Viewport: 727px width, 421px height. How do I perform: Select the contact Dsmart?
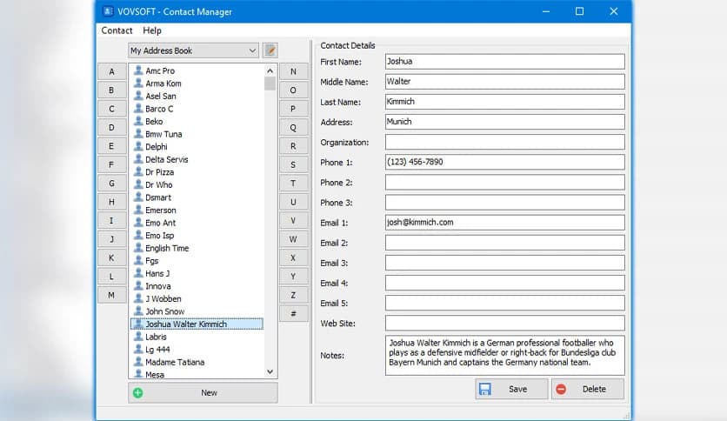158,197
